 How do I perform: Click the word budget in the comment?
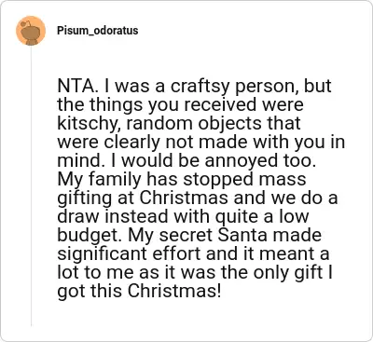click(90, 235)
